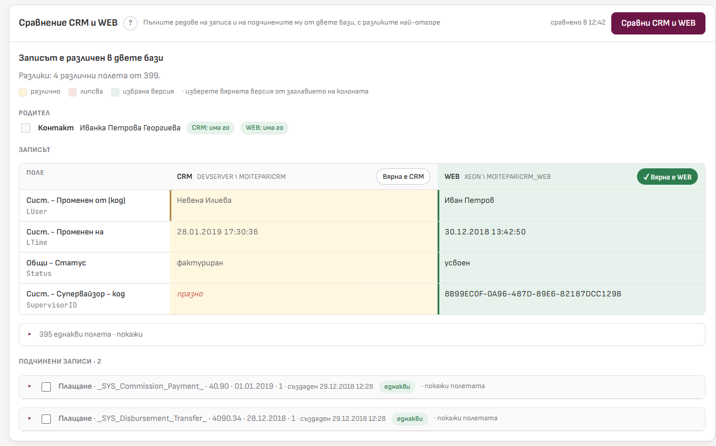Screen dimensions: 716x446
Task: Click покажи полетата for Disbursement Transfer
Action: (x=467, y=419)
